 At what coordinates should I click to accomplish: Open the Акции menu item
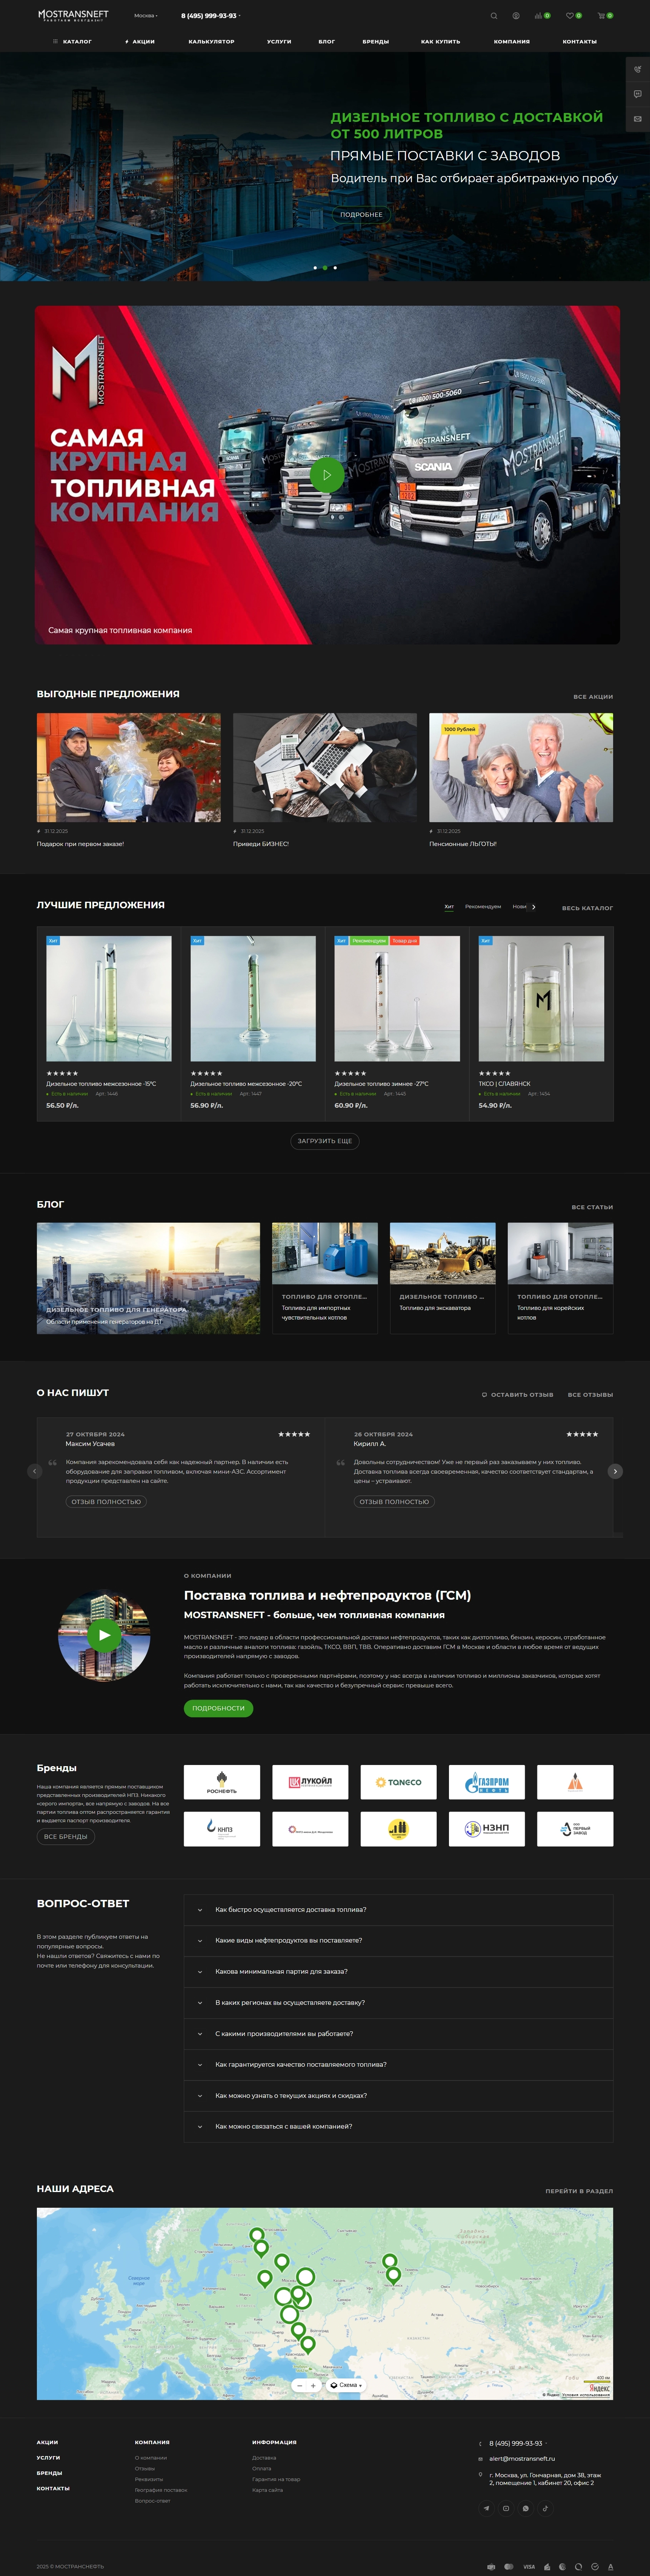coord(140,41)
